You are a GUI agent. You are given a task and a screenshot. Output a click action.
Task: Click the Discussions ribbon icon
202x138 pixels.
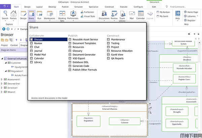(x=104, y=14)
